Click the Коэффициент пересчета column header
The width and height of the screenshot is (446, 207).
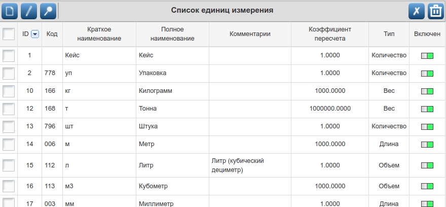point(330,34)
